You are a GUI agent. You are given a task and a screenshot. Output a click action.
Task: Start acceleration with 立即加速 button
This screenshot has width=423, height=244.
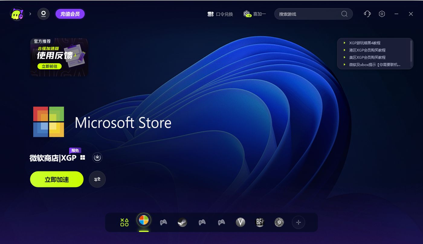tap(57, 179)
